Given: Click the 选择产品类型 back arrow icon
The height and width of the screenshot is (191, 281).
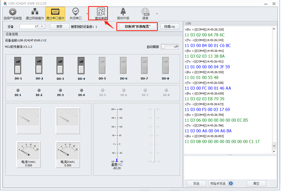Looking at the screenshot, I should click(13, 12).
